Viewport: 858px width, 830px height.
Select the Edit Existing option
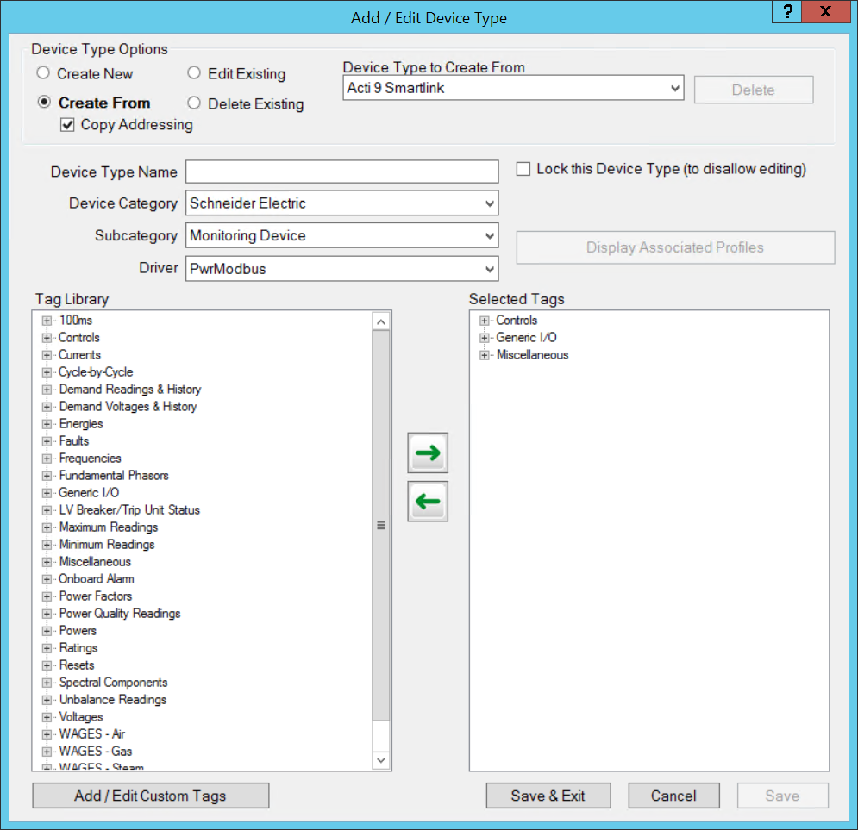click(194, 74)
